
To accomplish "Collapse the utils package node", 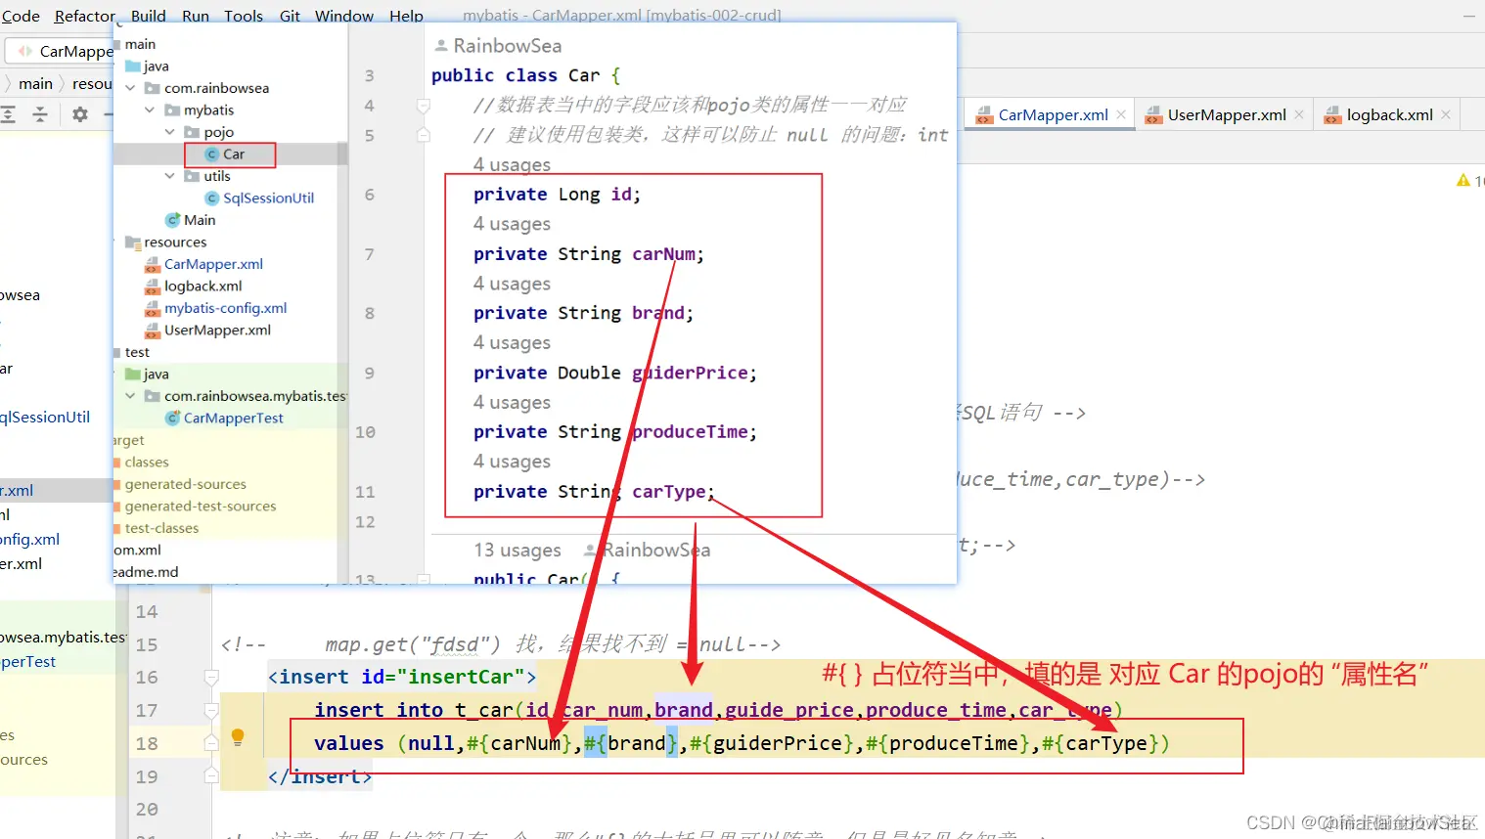I will pyautogui.click(x=169, y=176).
